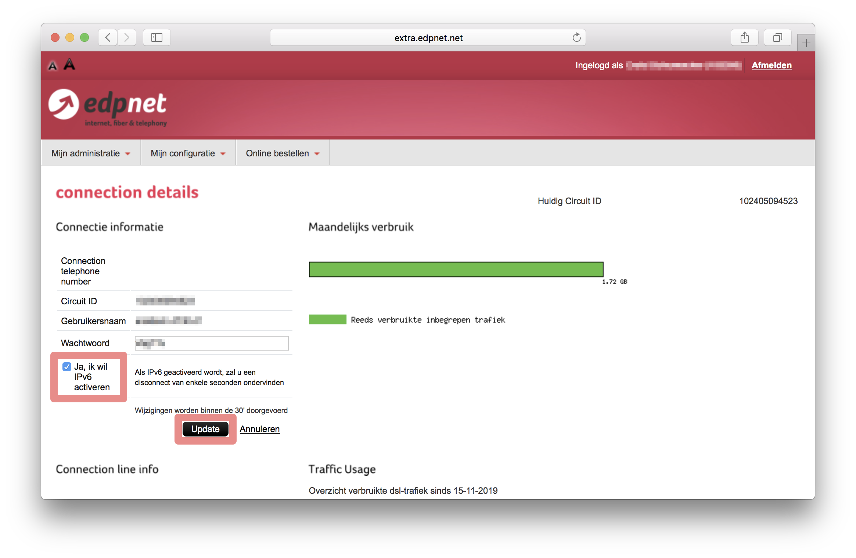Click 'Overzicht verbruikte dsl-trafiek sinds 15-11-2019' text

[403, 491]
